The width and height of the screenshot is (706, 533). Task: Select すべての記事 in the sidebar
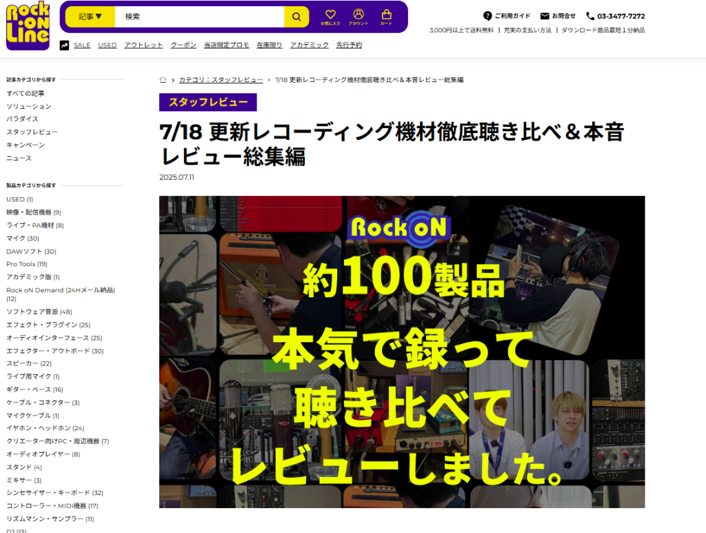coord(26,93)
